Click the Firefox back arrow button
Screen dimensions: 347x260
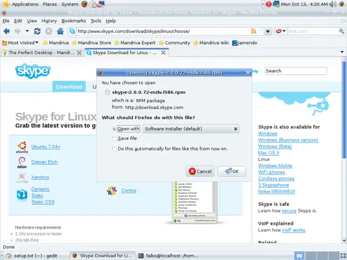[6, 31]
